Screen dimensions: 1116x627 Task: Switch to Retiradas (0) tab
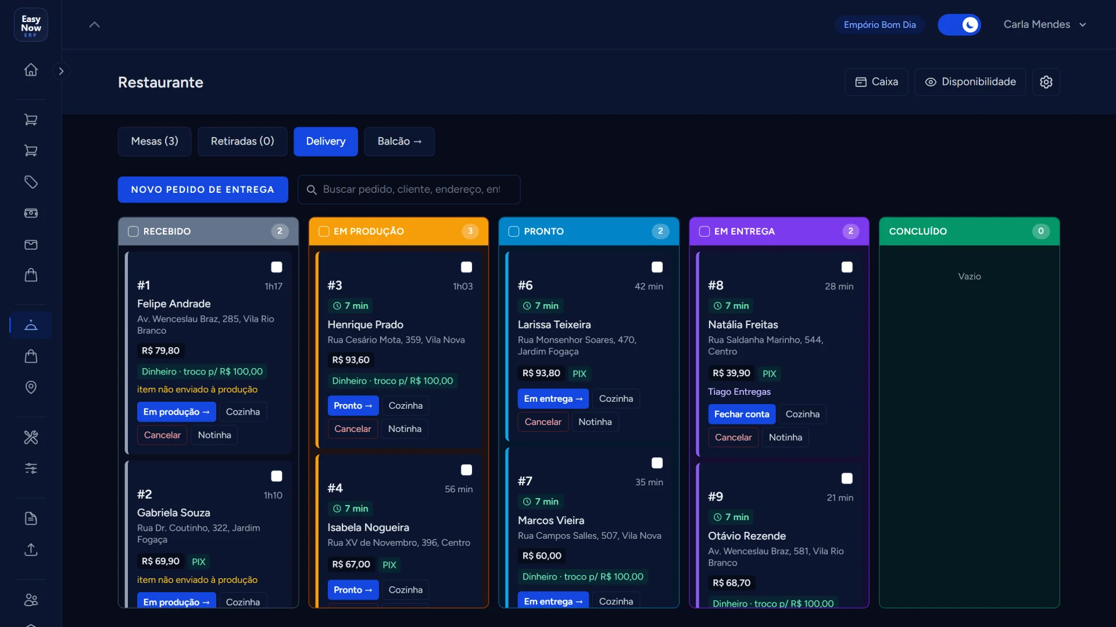pyautogui.click(x=242, y=141)
